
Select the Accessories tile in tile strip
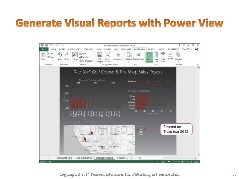point(133,81)
